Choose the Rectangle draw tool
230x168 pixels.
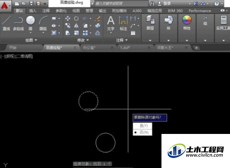coord(54,18)
